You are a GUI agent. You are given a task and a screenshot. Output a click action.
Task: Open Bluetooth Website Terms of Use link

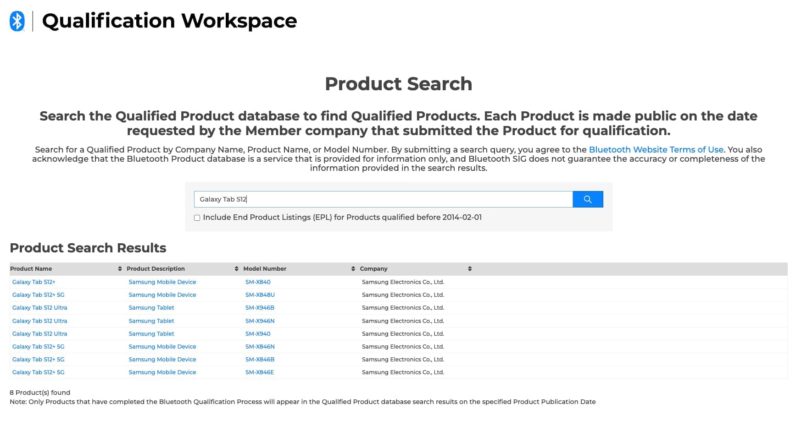[x=656, y=150]
